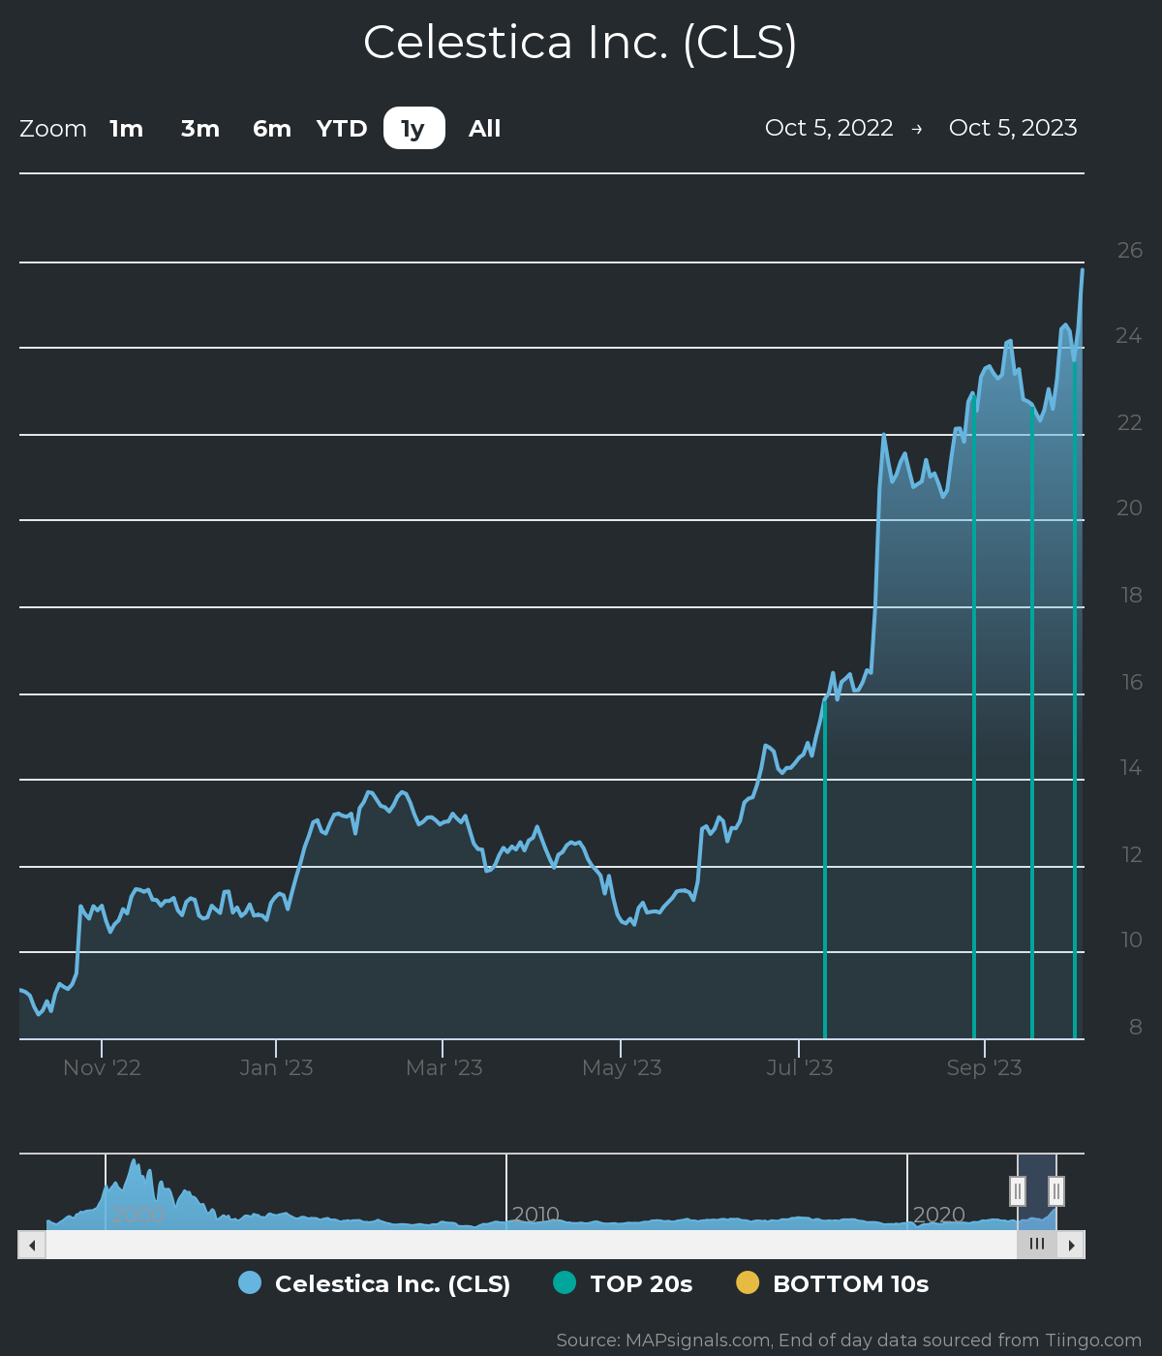Screen dimensions: 1162x1356
Task: Toggle BOTTOM 10s series in legend
Action: point(833,1283)
